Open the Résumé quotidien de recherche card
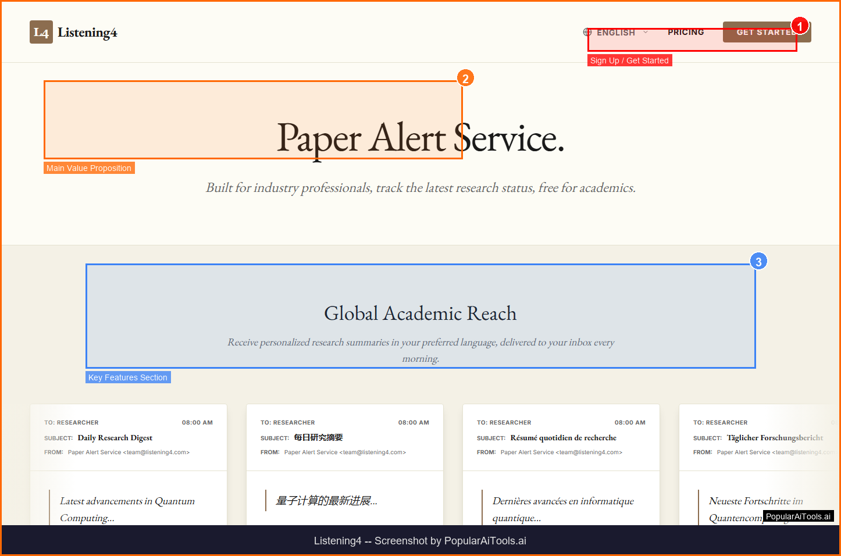 pyautogui.click(x=561, y=465)
